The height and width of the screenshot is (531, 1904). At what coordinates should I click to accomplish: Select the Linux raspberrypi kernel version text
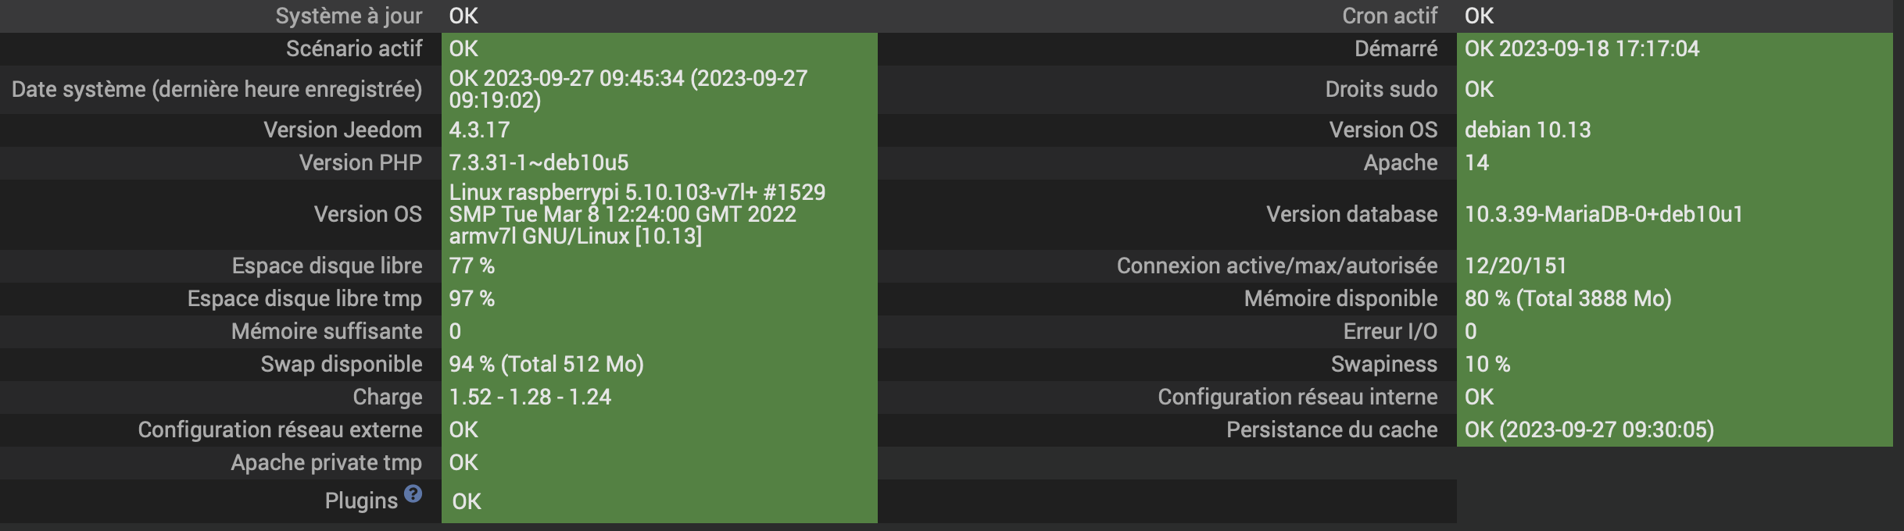tap(637, 214)
